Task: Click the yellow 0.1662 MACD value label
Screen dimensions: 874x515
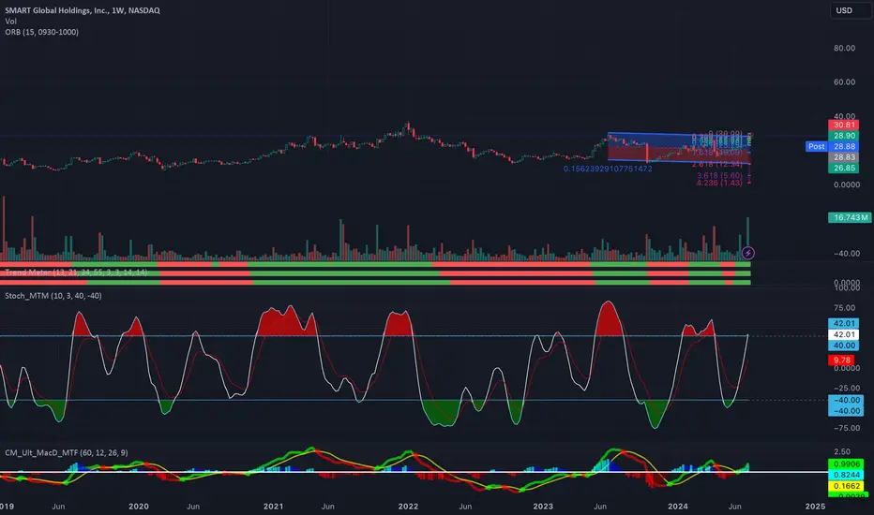Action: pos(846,486)
